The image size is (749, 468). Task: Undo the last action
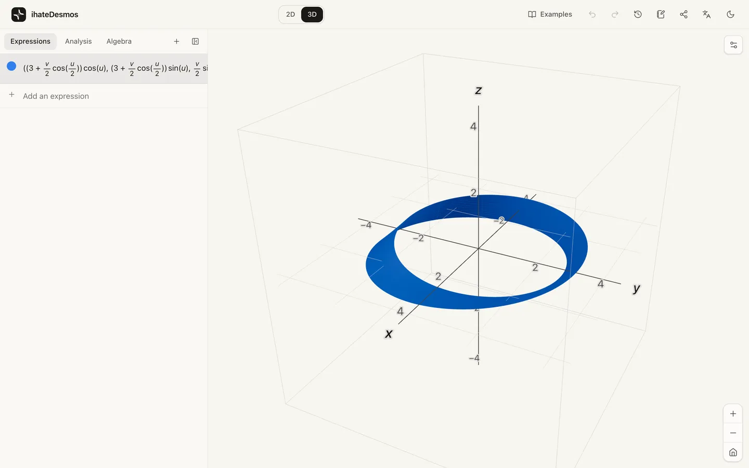pyautogui.click(x=592, y=15)
